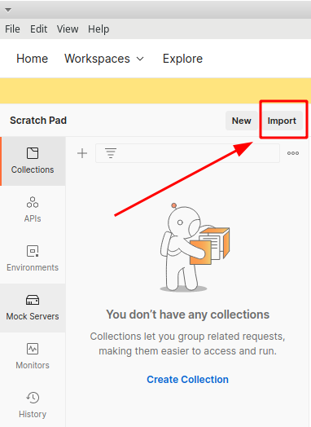Open the Edit menu

38,29
